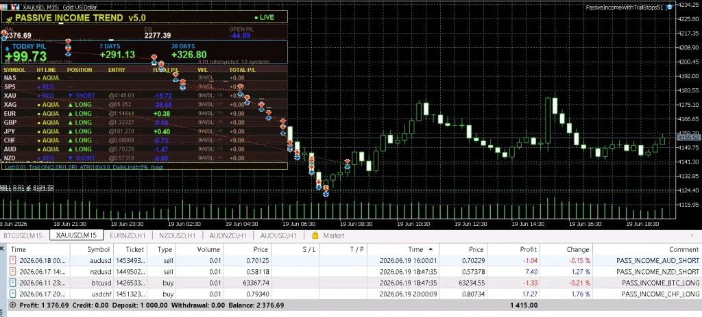Image resolution: width=702 pixels, height=317 pixels.
Task: Click the GBP symbol row label
Action: pyautogui.click(x=10, y=123)
